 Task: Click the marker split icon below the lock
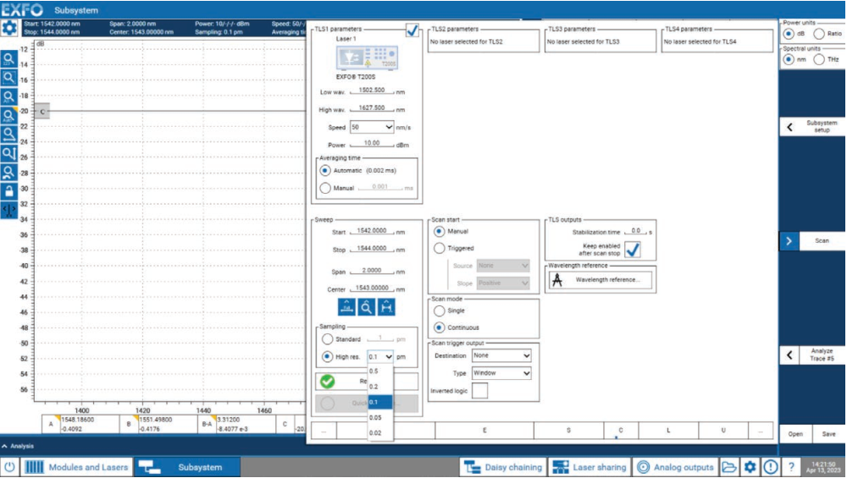coord(9,210)
